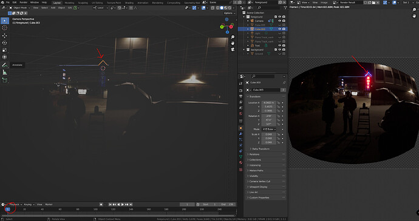
Task: Click the End frame field in timeline
Action: point(227,205)
